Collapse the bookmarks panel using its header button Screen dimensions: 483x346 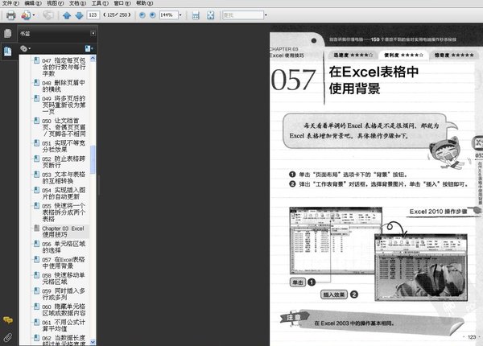(x=93, y=34)
